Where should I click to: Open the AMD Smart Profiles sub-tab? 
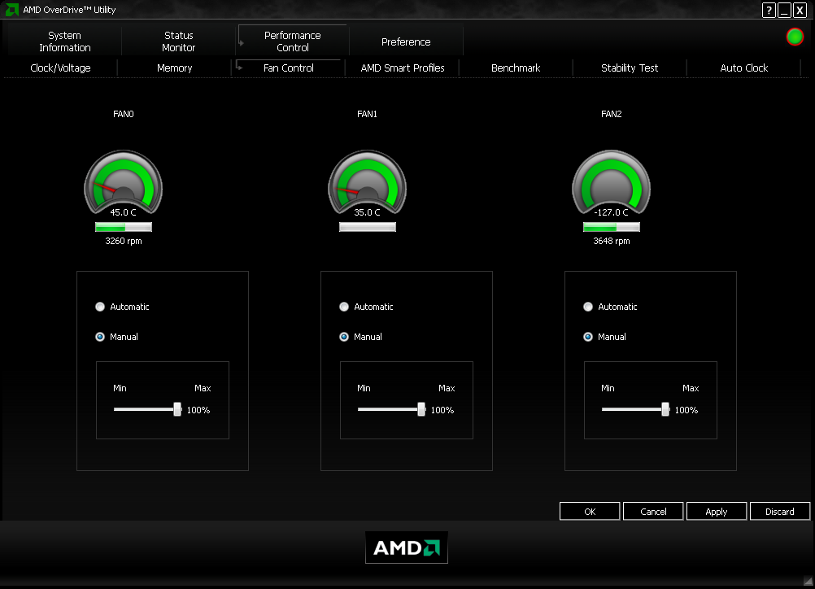[403, 68]
